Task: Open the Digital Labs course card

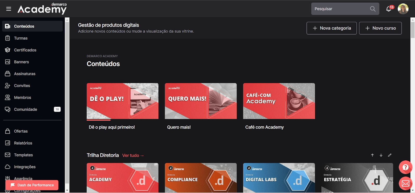Action: tap(279, 178)
